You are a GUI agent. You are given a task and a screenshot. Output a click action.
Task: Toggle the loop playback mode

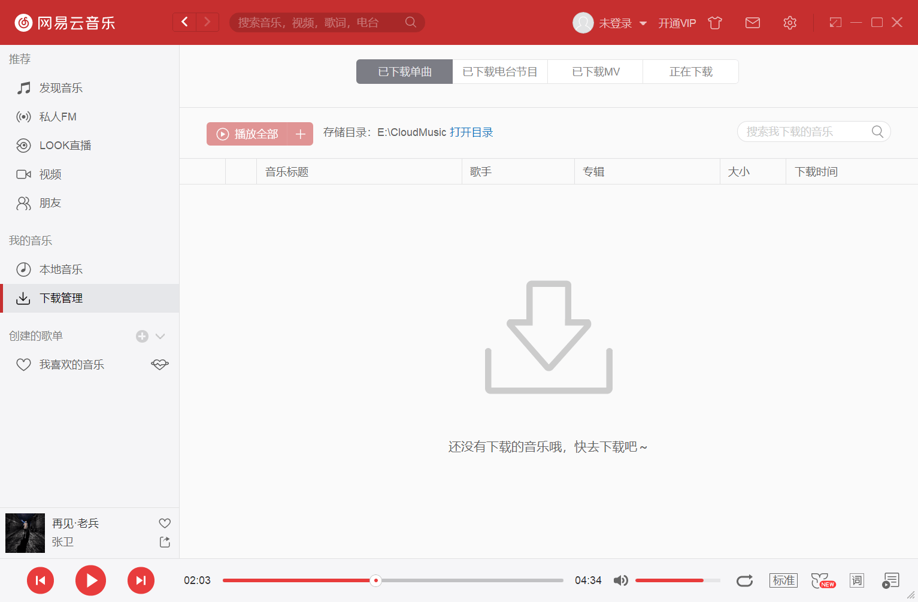pyautogui.click(x=744, y=580)
